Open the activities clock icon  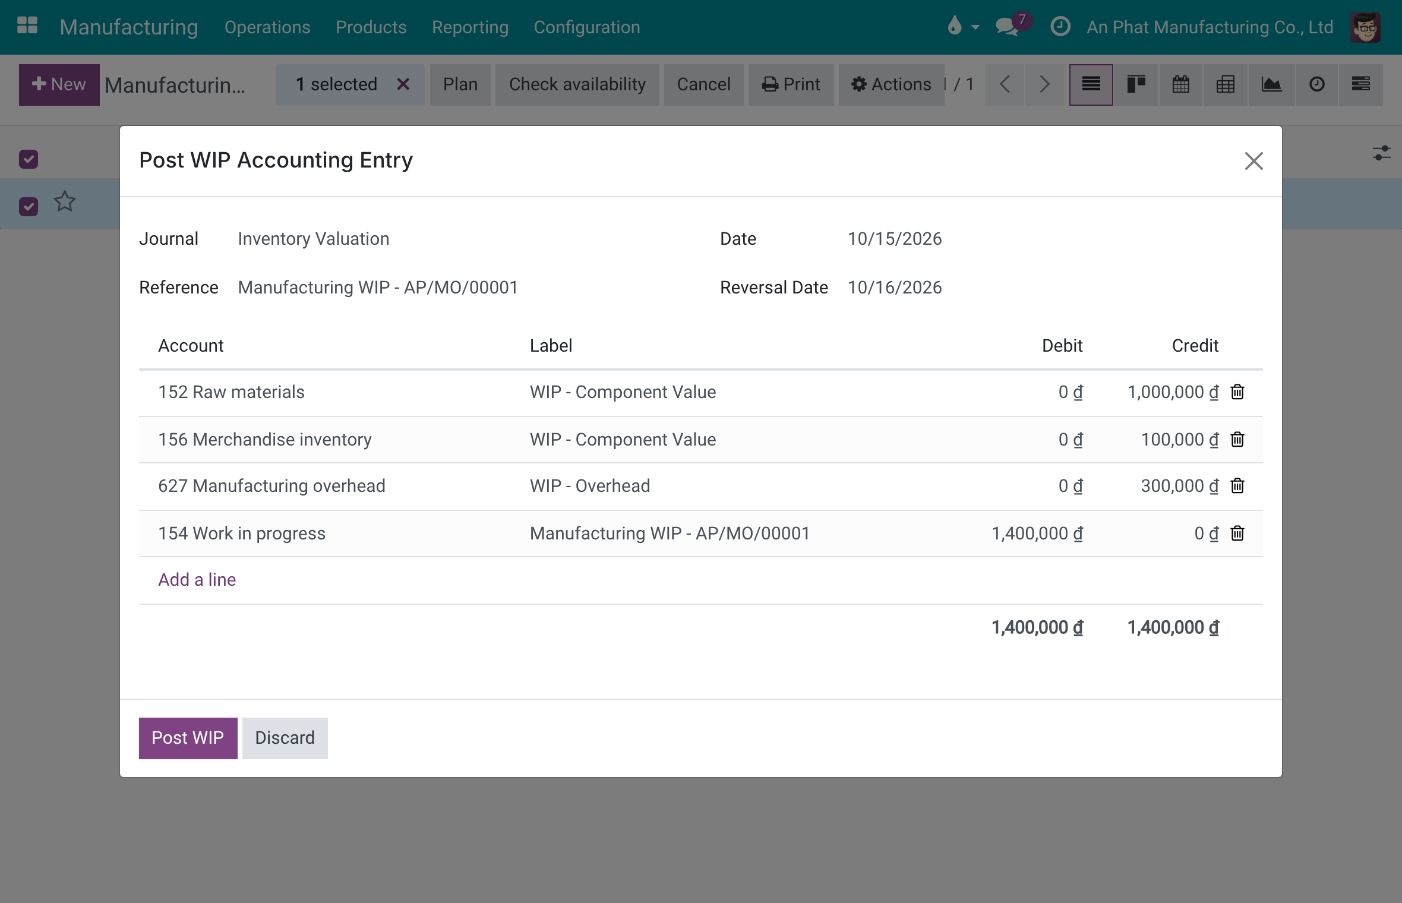(1060, 27)
